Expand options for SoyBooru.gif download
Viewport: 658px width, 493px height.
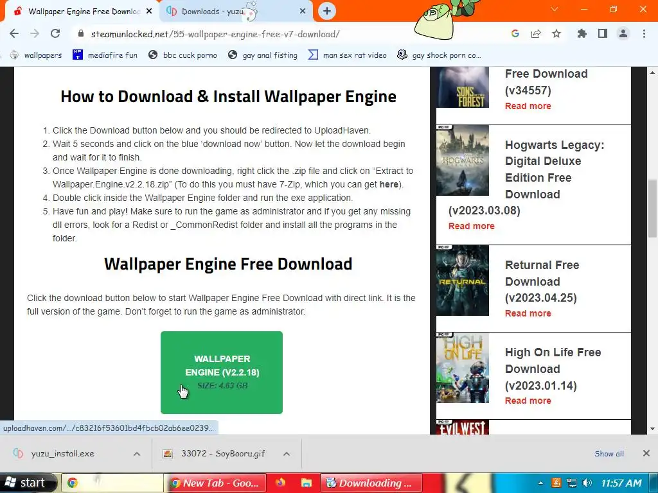click(287, 454)
